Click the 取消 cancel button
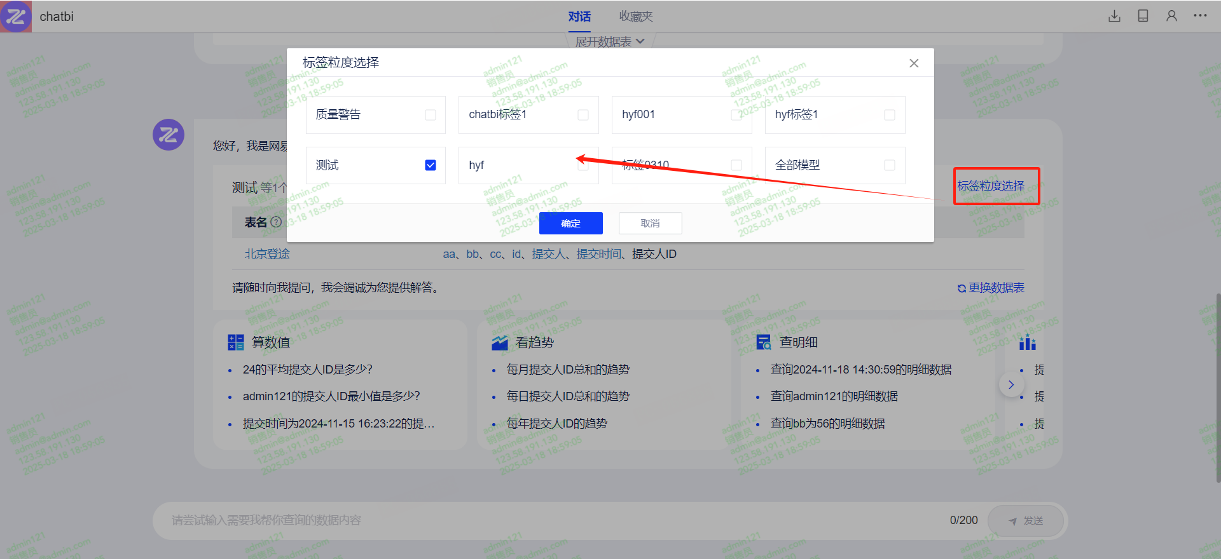1221x559 pixels. click(x=650, y=224)
